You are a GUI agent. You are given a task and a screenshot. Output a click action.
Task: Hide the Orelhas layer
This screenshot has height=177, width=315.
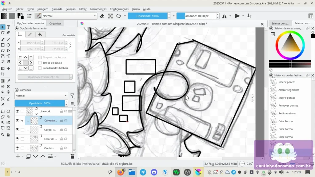pos(17,148)
